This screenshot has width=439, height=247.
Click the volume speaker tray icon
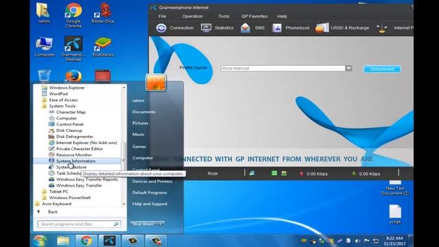[357, 241]
